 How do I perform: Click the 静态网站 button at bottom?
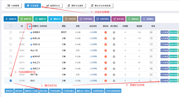pos(44,91)
